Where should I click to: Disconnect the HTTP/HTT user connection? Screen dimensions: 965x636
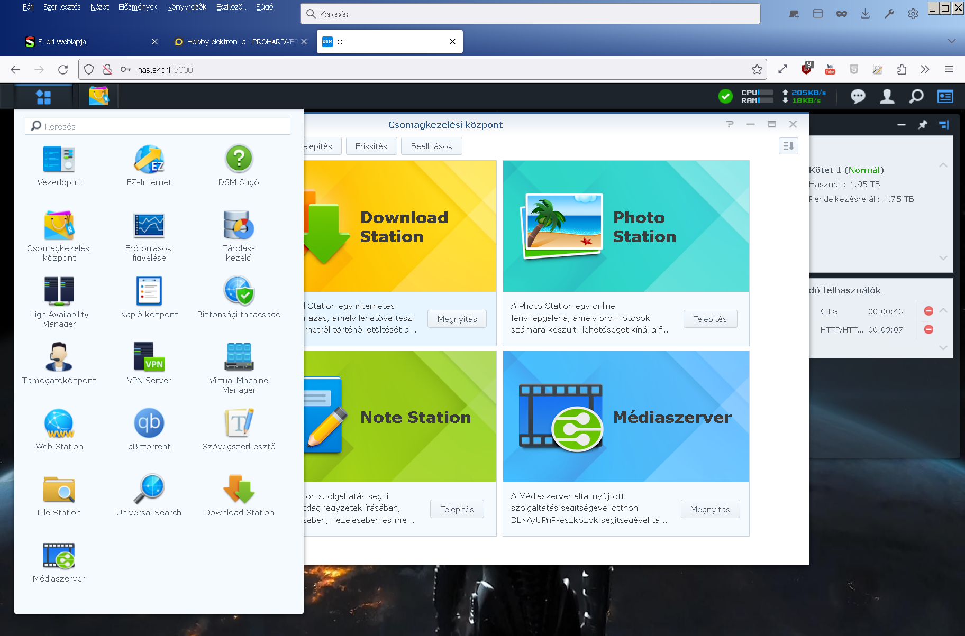click(x=928, y=329)
